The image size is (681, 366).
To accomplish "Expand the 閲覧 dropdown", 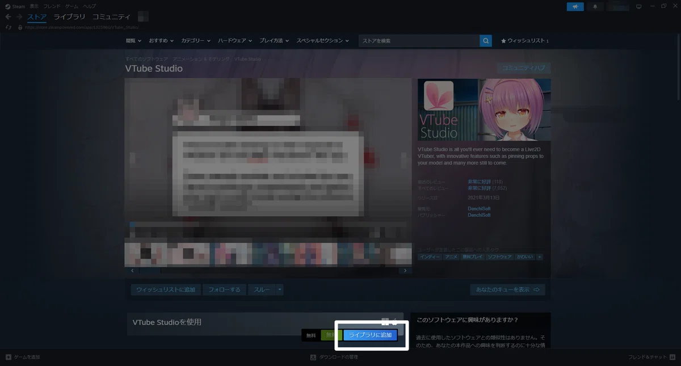I will [x=133, y=41].
